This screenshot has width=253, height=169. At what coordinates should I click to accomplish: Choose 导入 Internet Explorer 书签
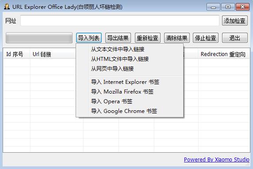pos(130,82)
